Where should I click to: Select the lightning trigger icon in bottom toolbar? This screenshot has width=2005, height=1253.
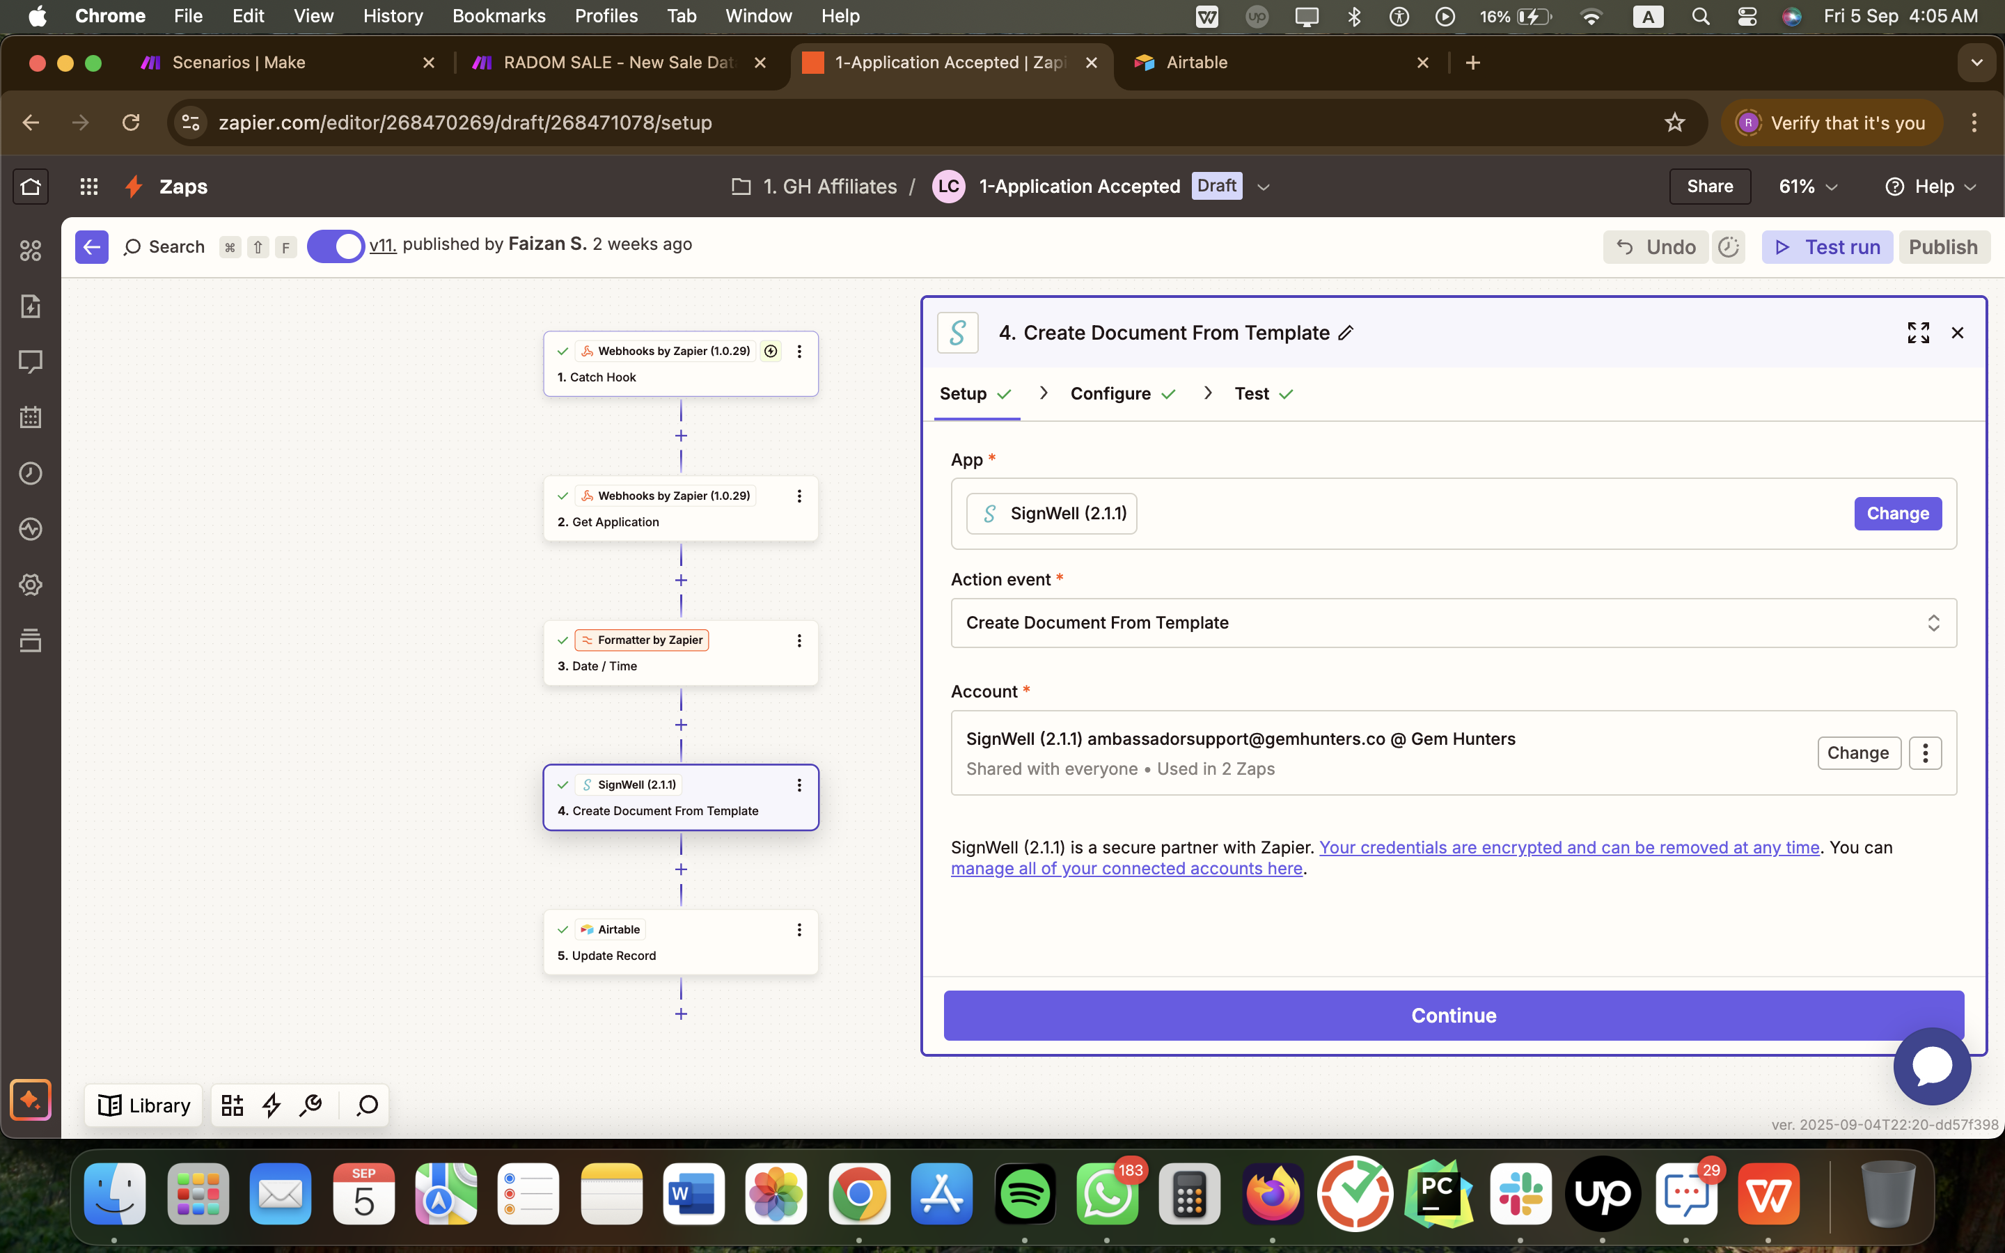(x=272, y=1105)
